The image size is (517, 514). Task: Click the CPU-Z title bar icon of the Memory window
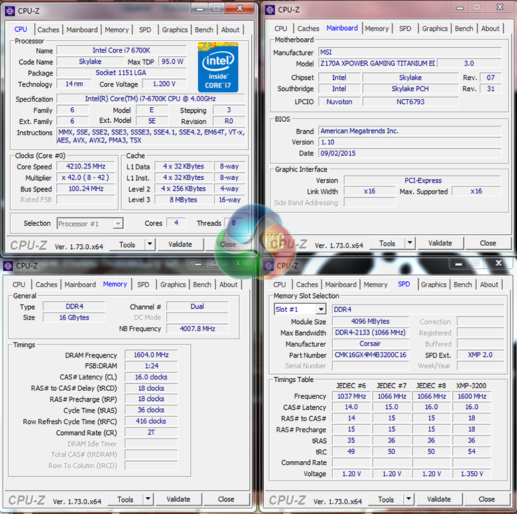(x=8, y=266)
